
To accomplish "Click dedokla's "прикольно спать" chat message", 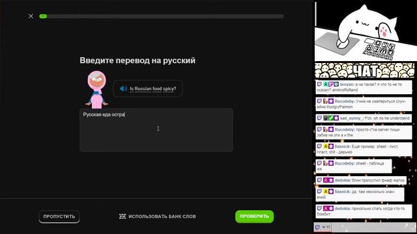I will coord(364,211).
